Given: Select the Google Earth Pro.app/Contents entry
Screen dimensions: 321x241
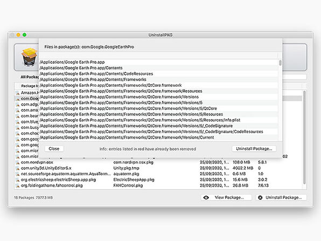Looking at the screenshot, I should pos(159,68).
